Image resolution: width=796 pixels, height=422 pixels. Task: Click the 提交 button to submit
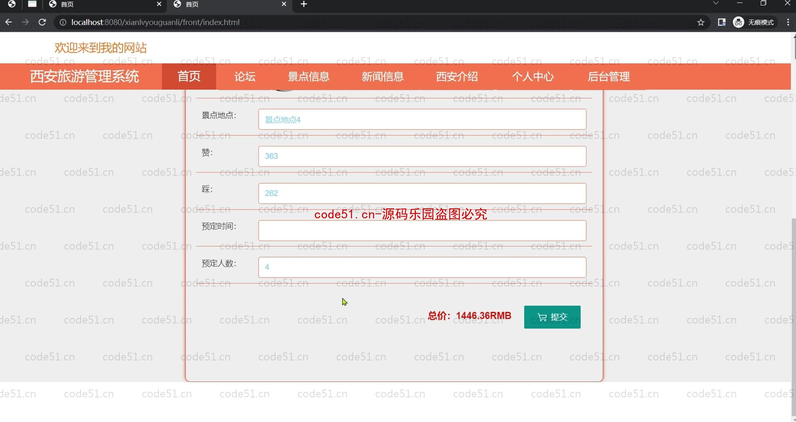tap(552, 316)
